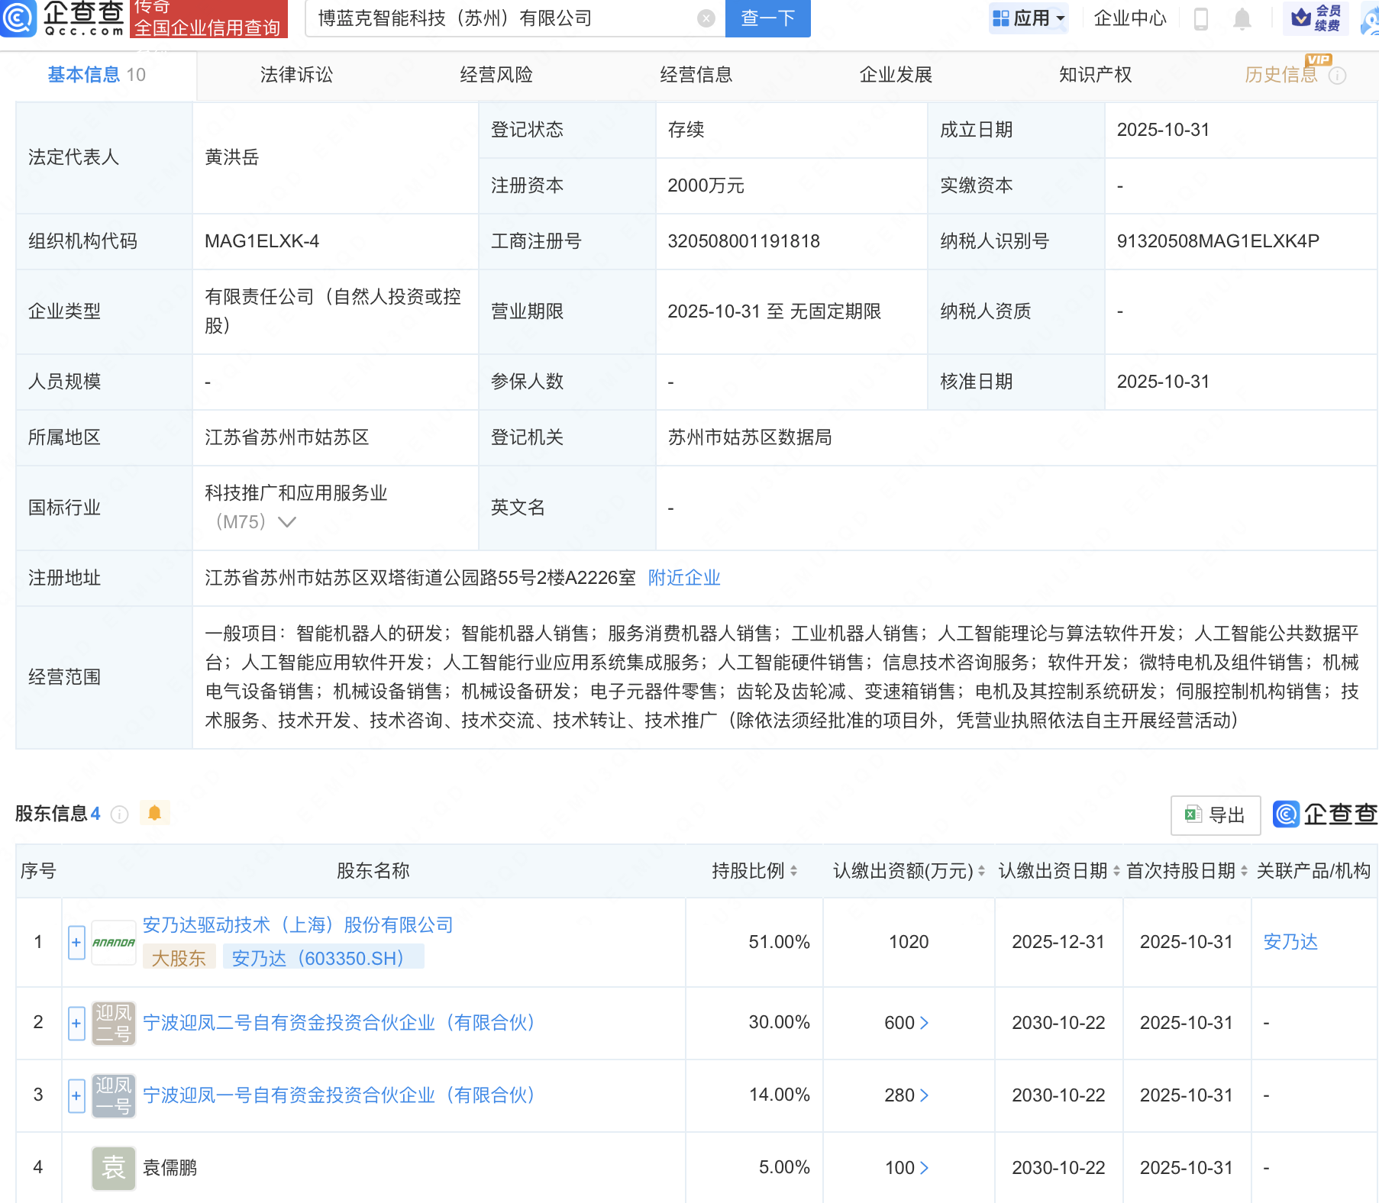
Task: Switch to the 法律诉讼 tab
Action: tap(297, 75)
